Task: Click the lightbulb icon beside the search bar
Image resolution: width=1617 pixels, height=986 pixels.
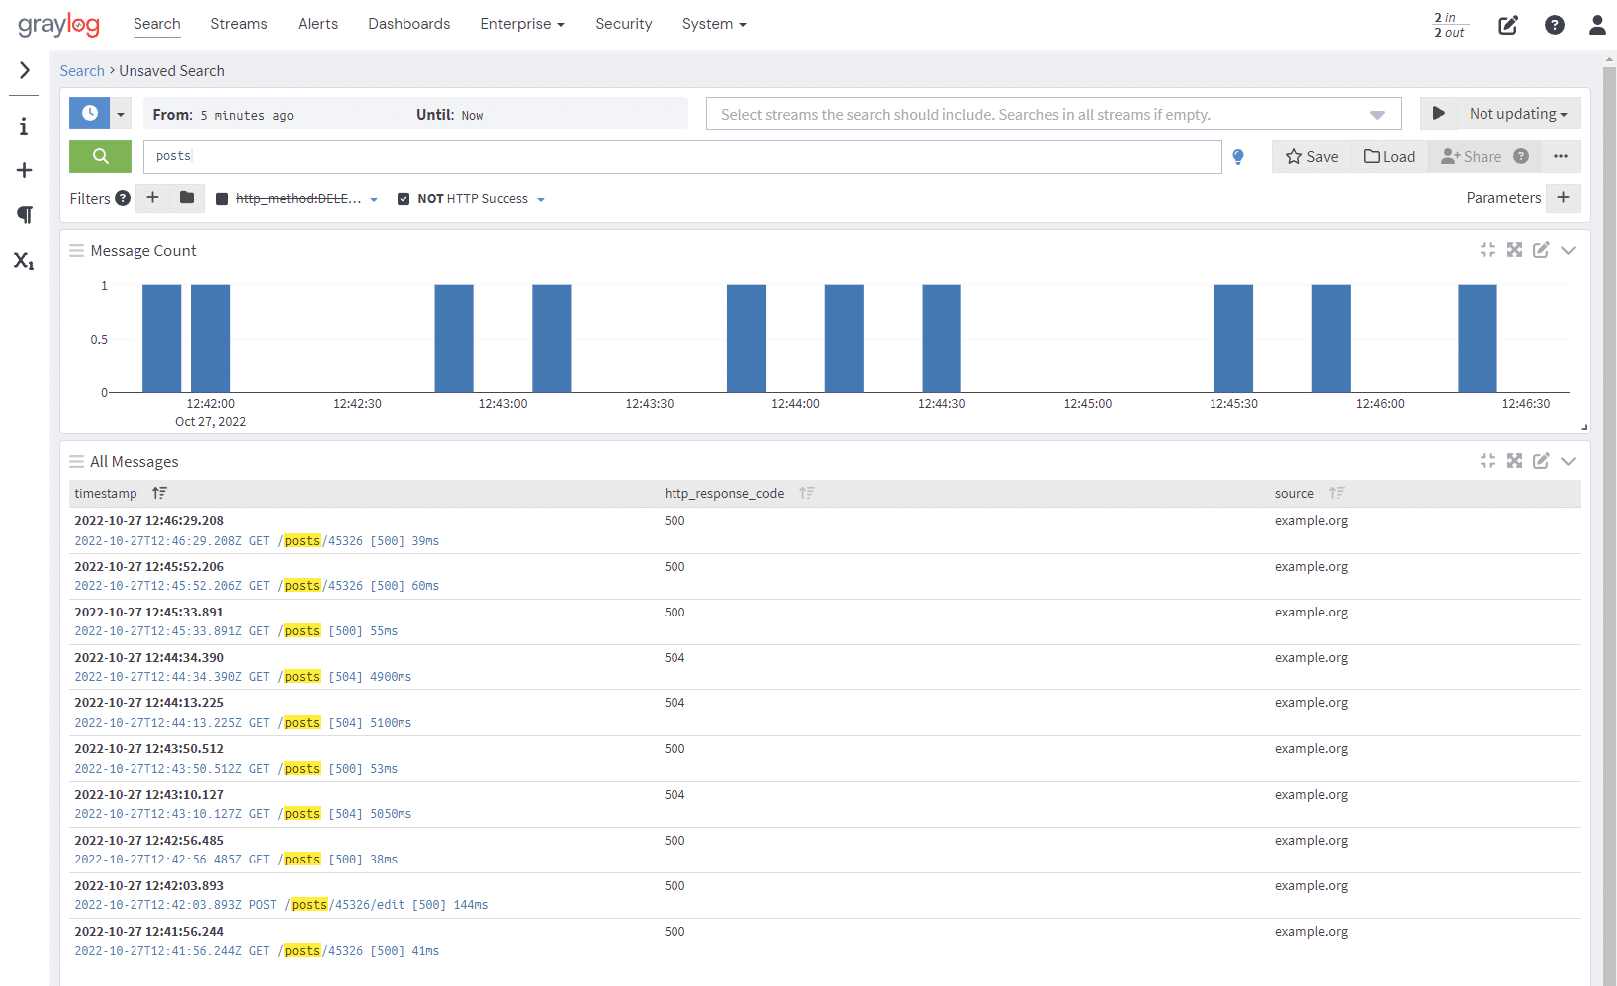Action: click(1237, 156)
